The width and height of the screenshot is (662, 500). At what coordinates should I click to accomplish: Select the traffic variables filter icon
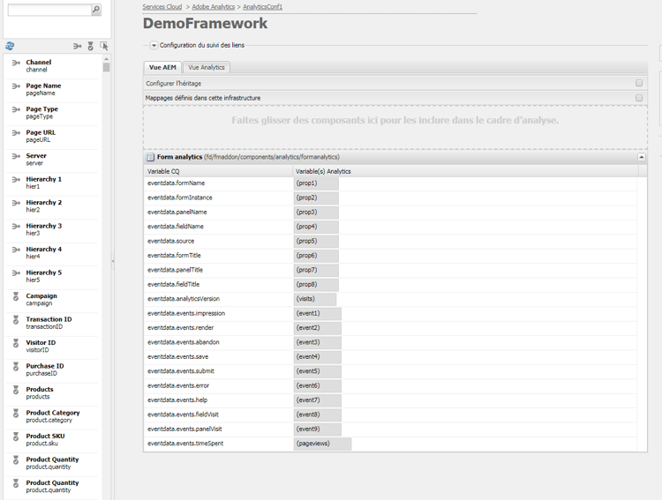pos(77,46)
